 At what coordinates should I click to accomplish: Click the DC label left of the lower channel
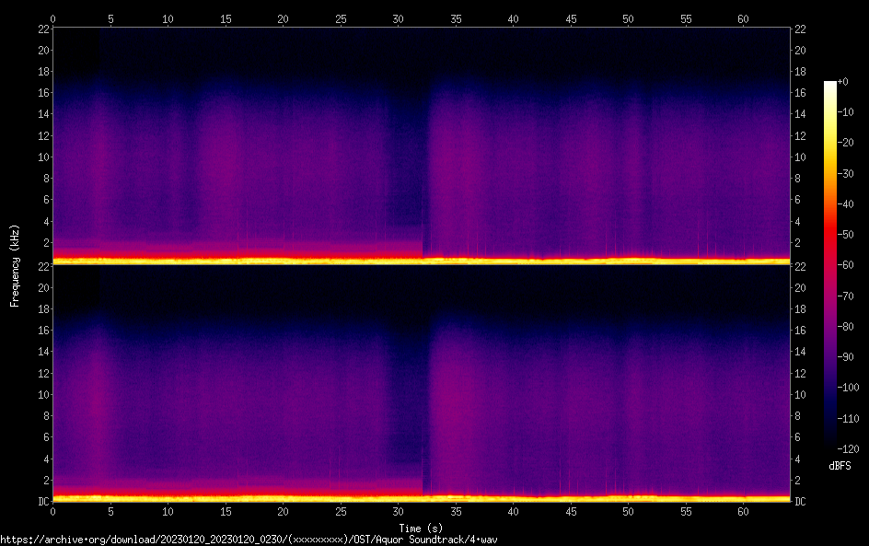coord(43,502)
